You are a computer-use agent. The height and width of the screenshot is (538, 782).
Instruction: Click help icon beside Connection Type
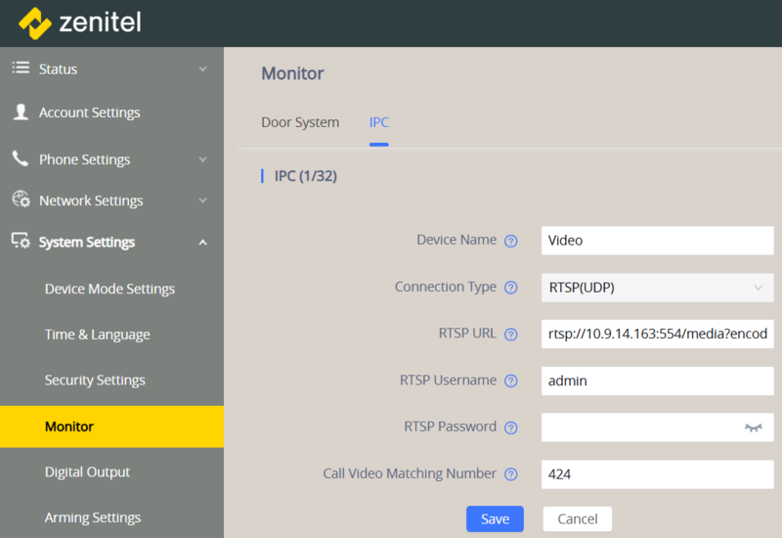(510, 288)
